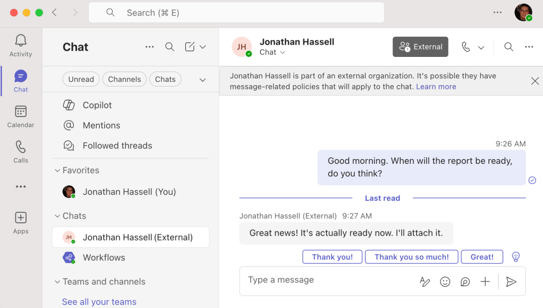The width and height of the screenshot is (543, 308).
Task: Send the message with the send arrow
Action: point(511,281)
